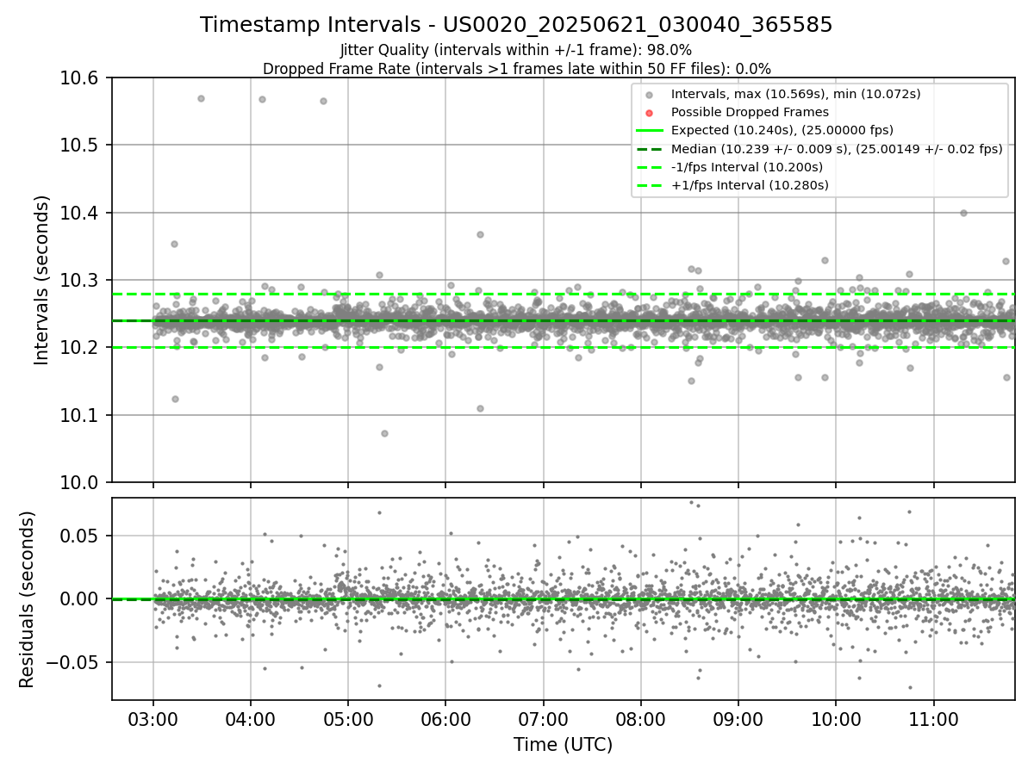
Task: Click legend entry 'Median (10.239 +/- 0.009 s)'
Action: 837,149
